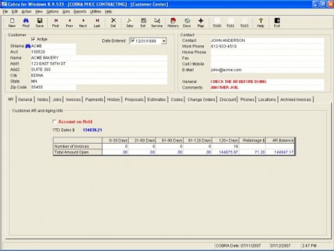
Task: Switch to the Invoices tab
Action: click(73, 100)
